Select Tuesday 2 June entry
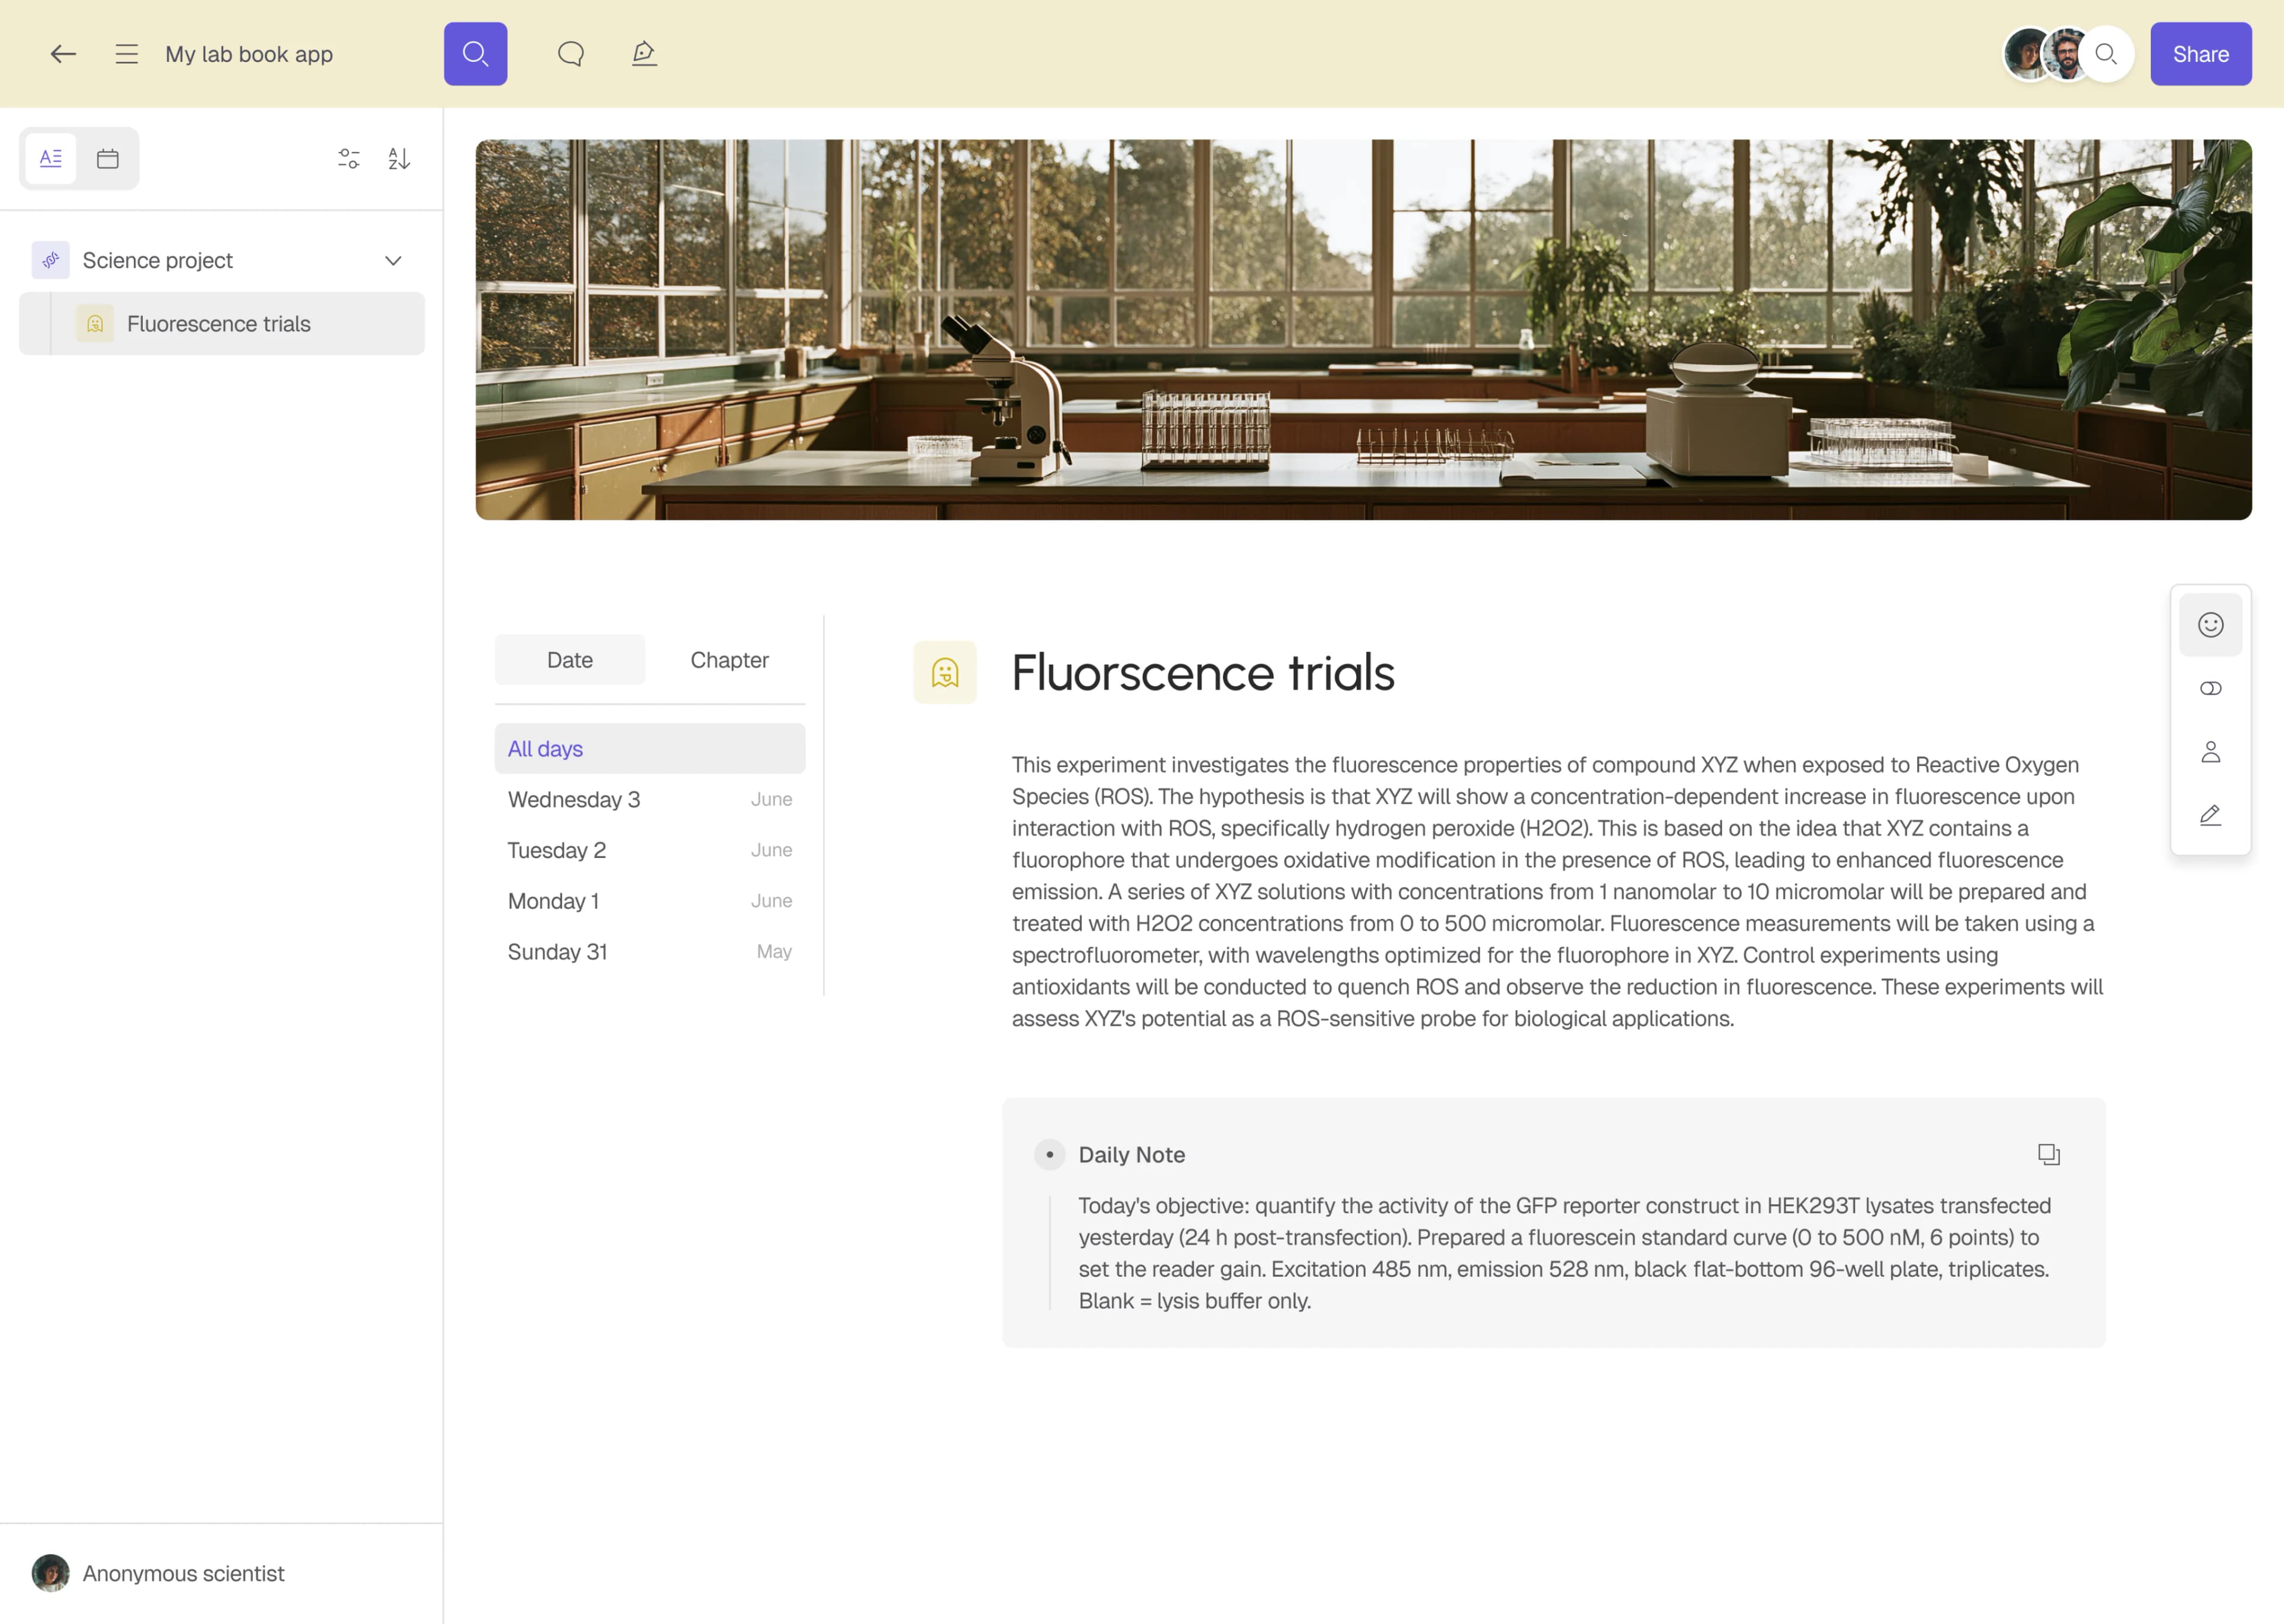 [x=650, y=850]
